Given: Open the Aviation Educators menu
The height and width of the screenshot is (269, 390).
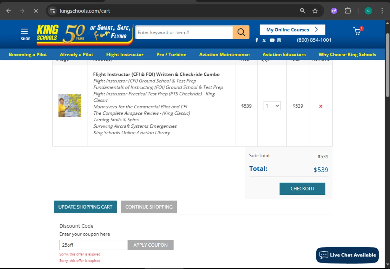Looking at the screenshot, I should (x=284, y=55).
